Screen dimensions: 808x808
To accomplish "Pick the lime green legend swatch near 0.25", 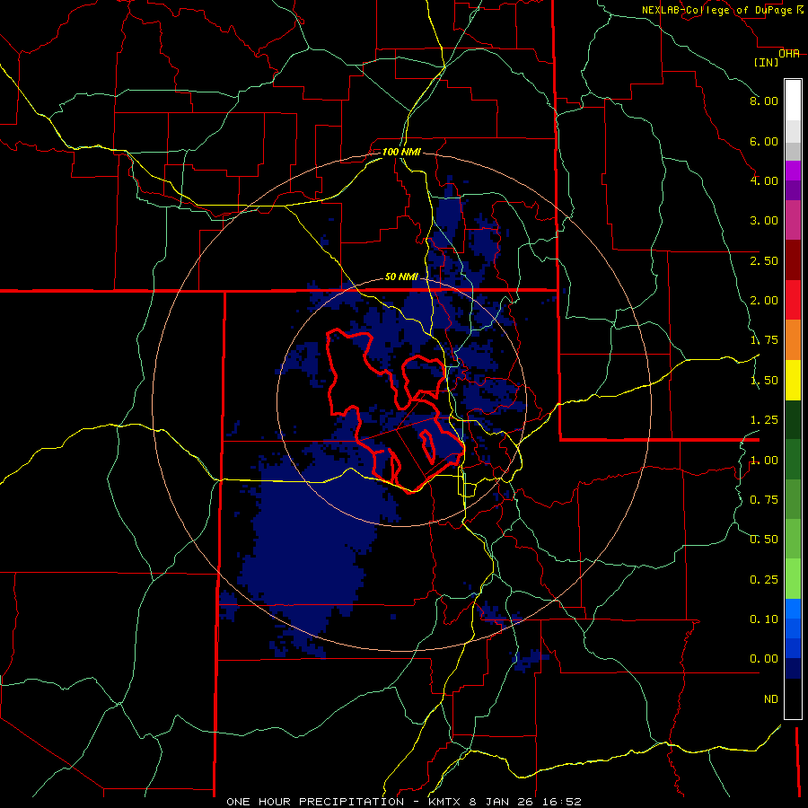I will (793, 579).
